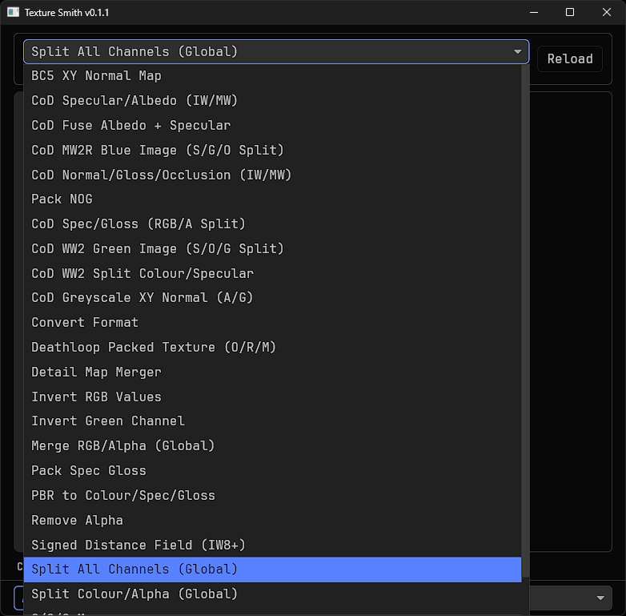Screen dimensions: 626x616
Task: Select CoD Normal/Gloss/Occlusion (IW/MW)
Action: point(273,175)
